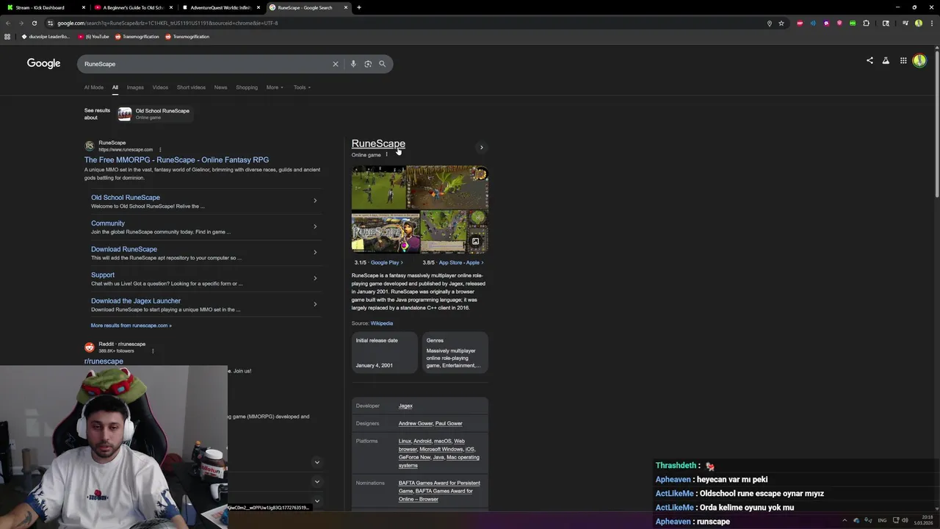Click the location pin icon in address bar
The image size is (940, 529).
[x=770, y=23]
